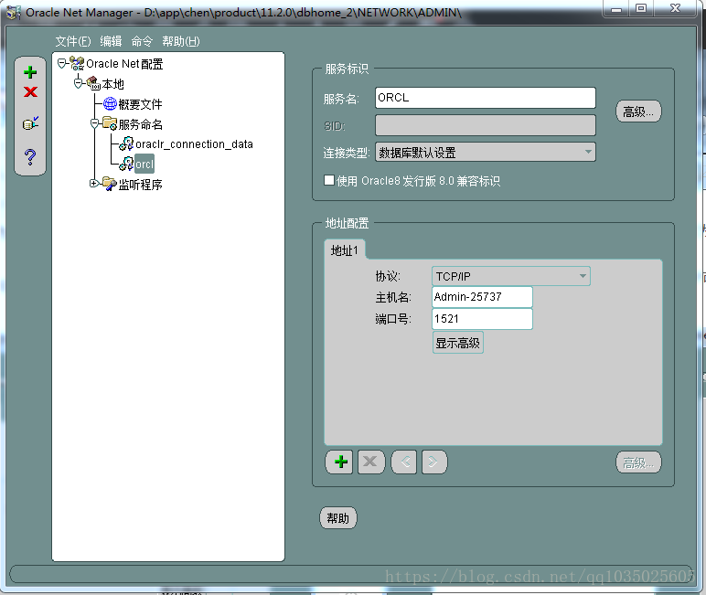706x595 pixels.
Task: Click the oraclr_connection_data service icon
Action: 126,143
